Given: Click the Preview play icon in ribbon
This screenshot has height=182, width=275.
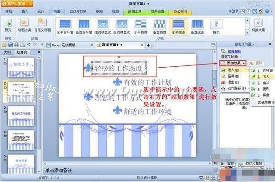Looking at the screenshot, I should pos(8,23).
